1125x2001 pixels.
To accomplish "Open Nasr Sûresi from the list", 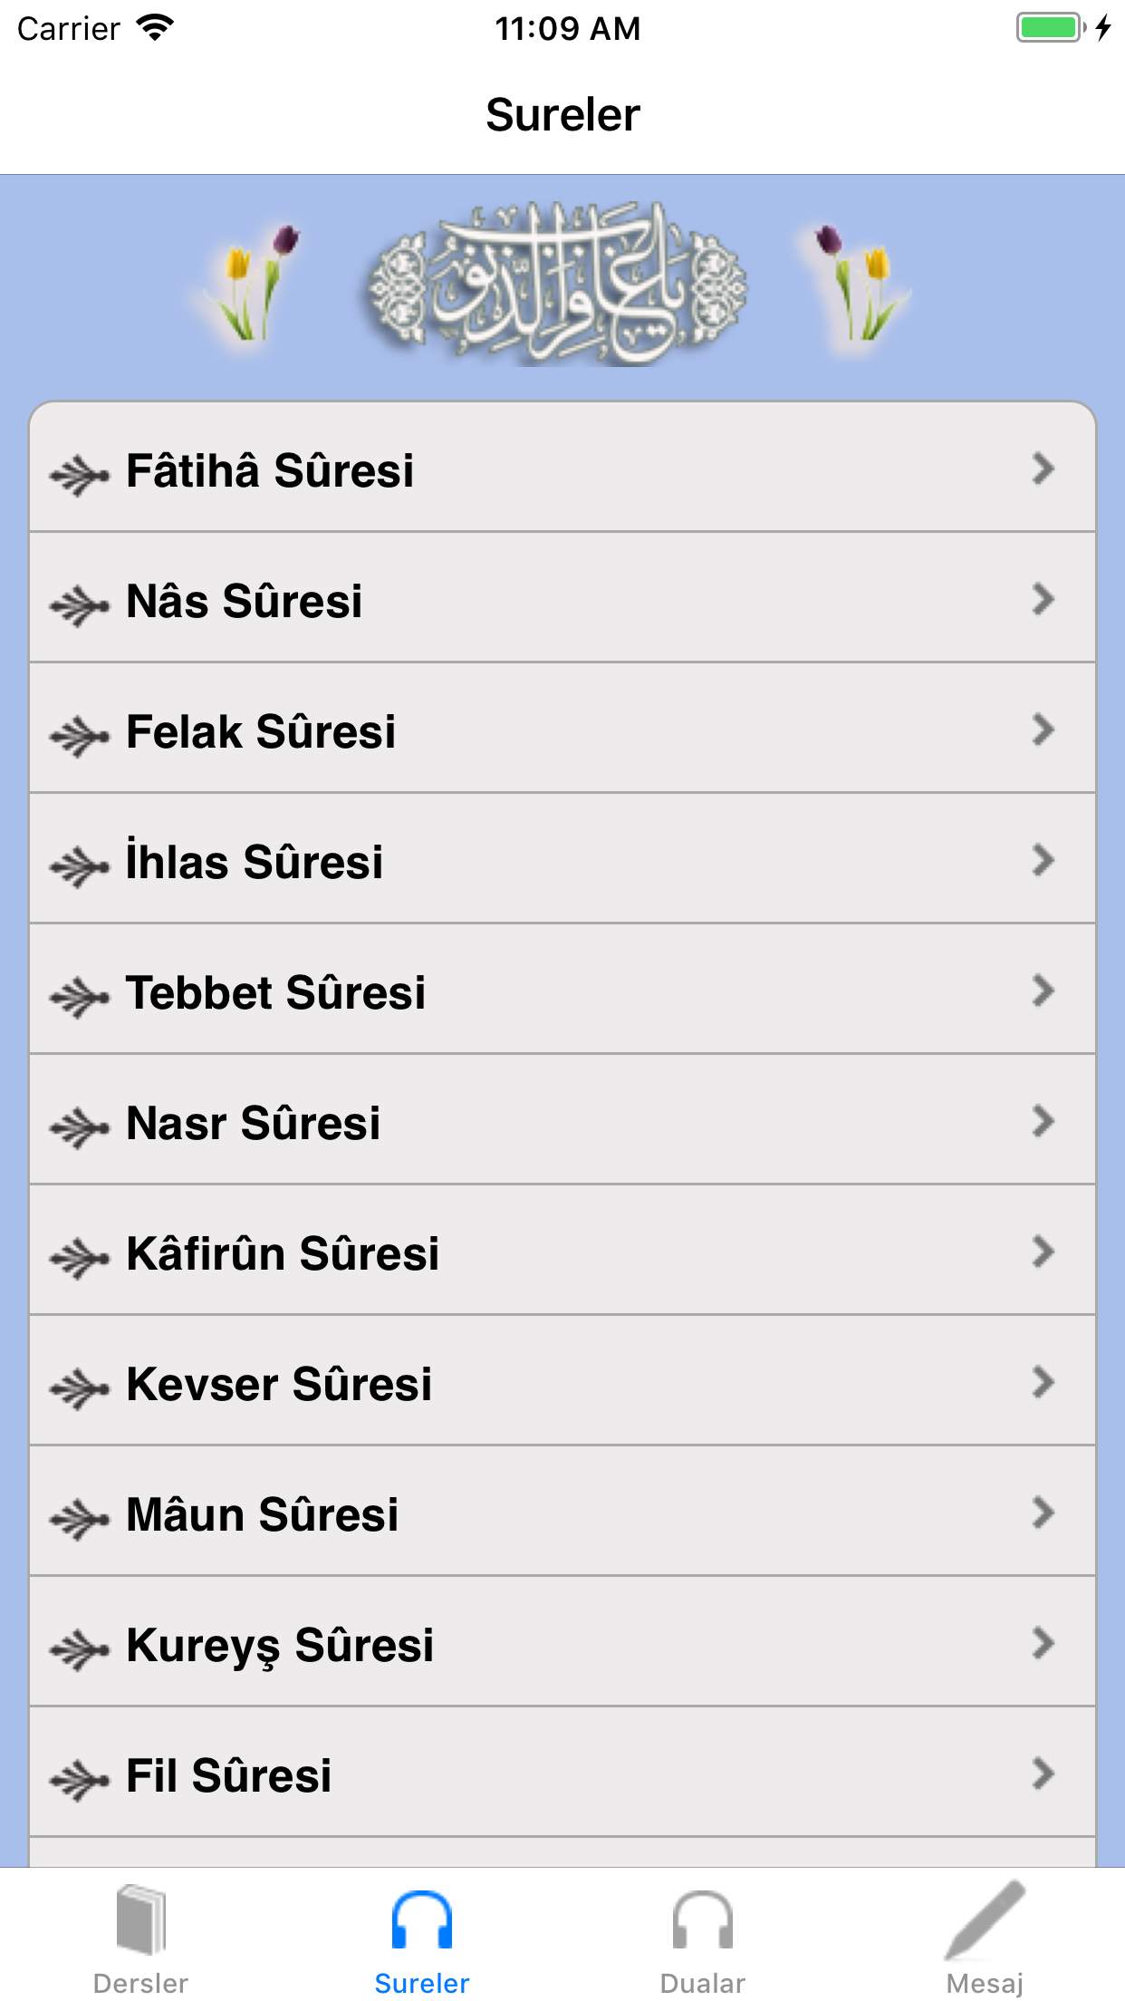I will pyautogui.click(x=254, y=1123).
